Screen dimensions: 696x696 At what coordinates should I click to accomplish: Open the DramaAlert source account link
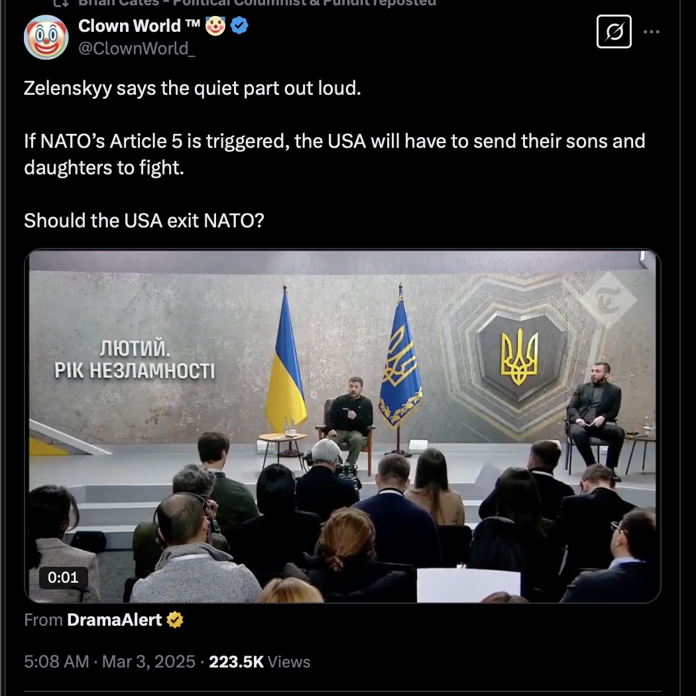click(114, 620)
